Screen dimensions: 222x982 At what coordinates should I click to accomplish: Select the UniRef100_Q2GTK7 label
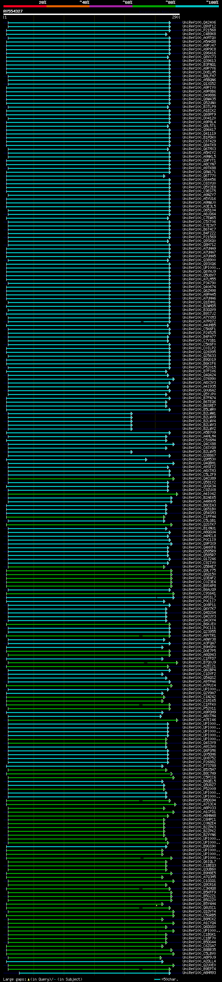[199, 525]
